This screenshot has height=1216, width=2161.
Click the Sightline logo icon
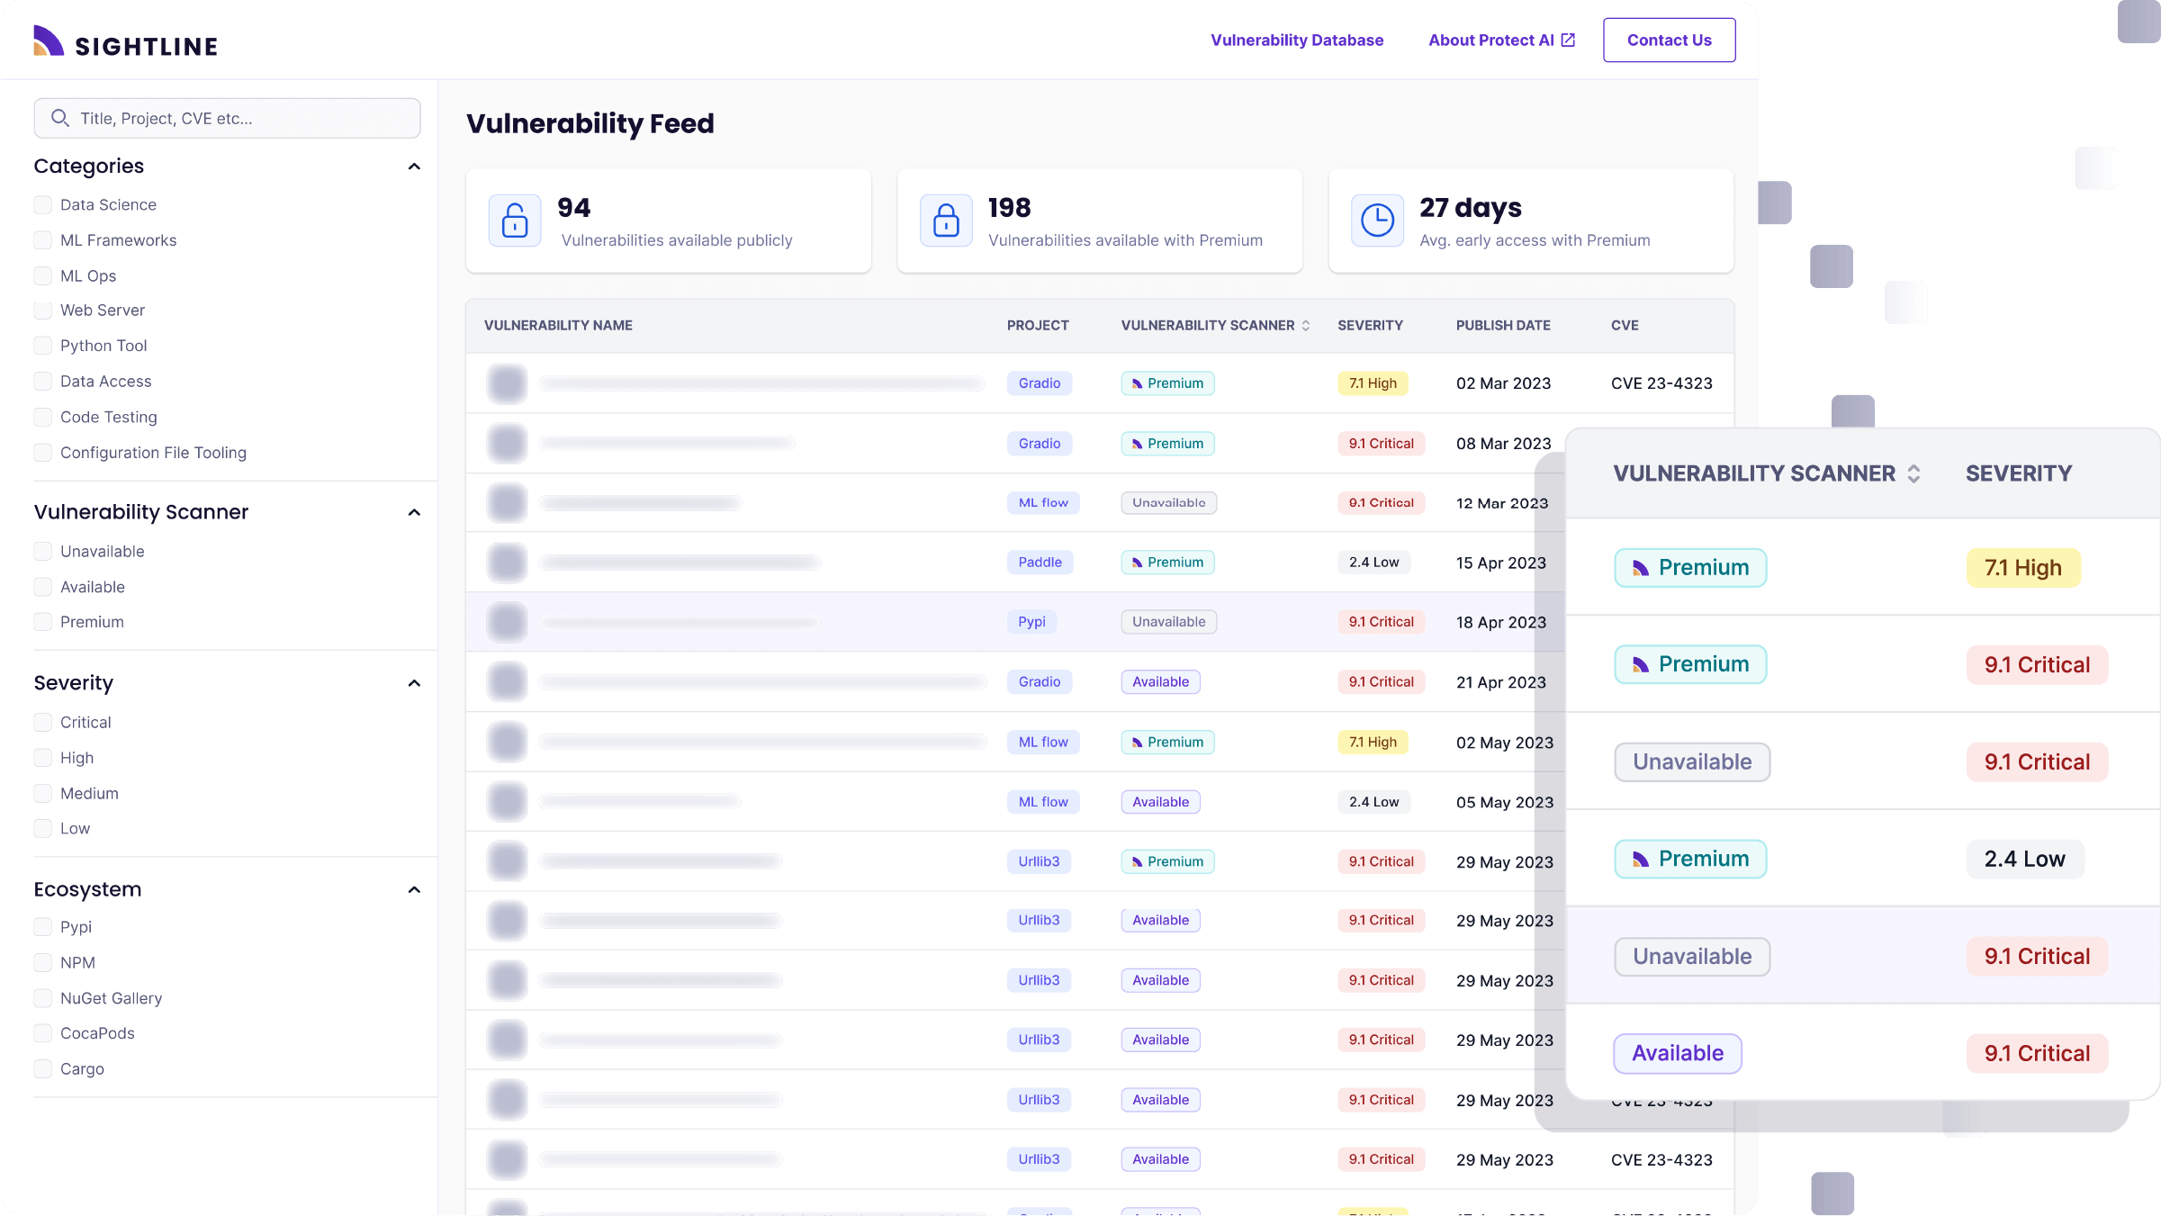click(x=49, y=41)
